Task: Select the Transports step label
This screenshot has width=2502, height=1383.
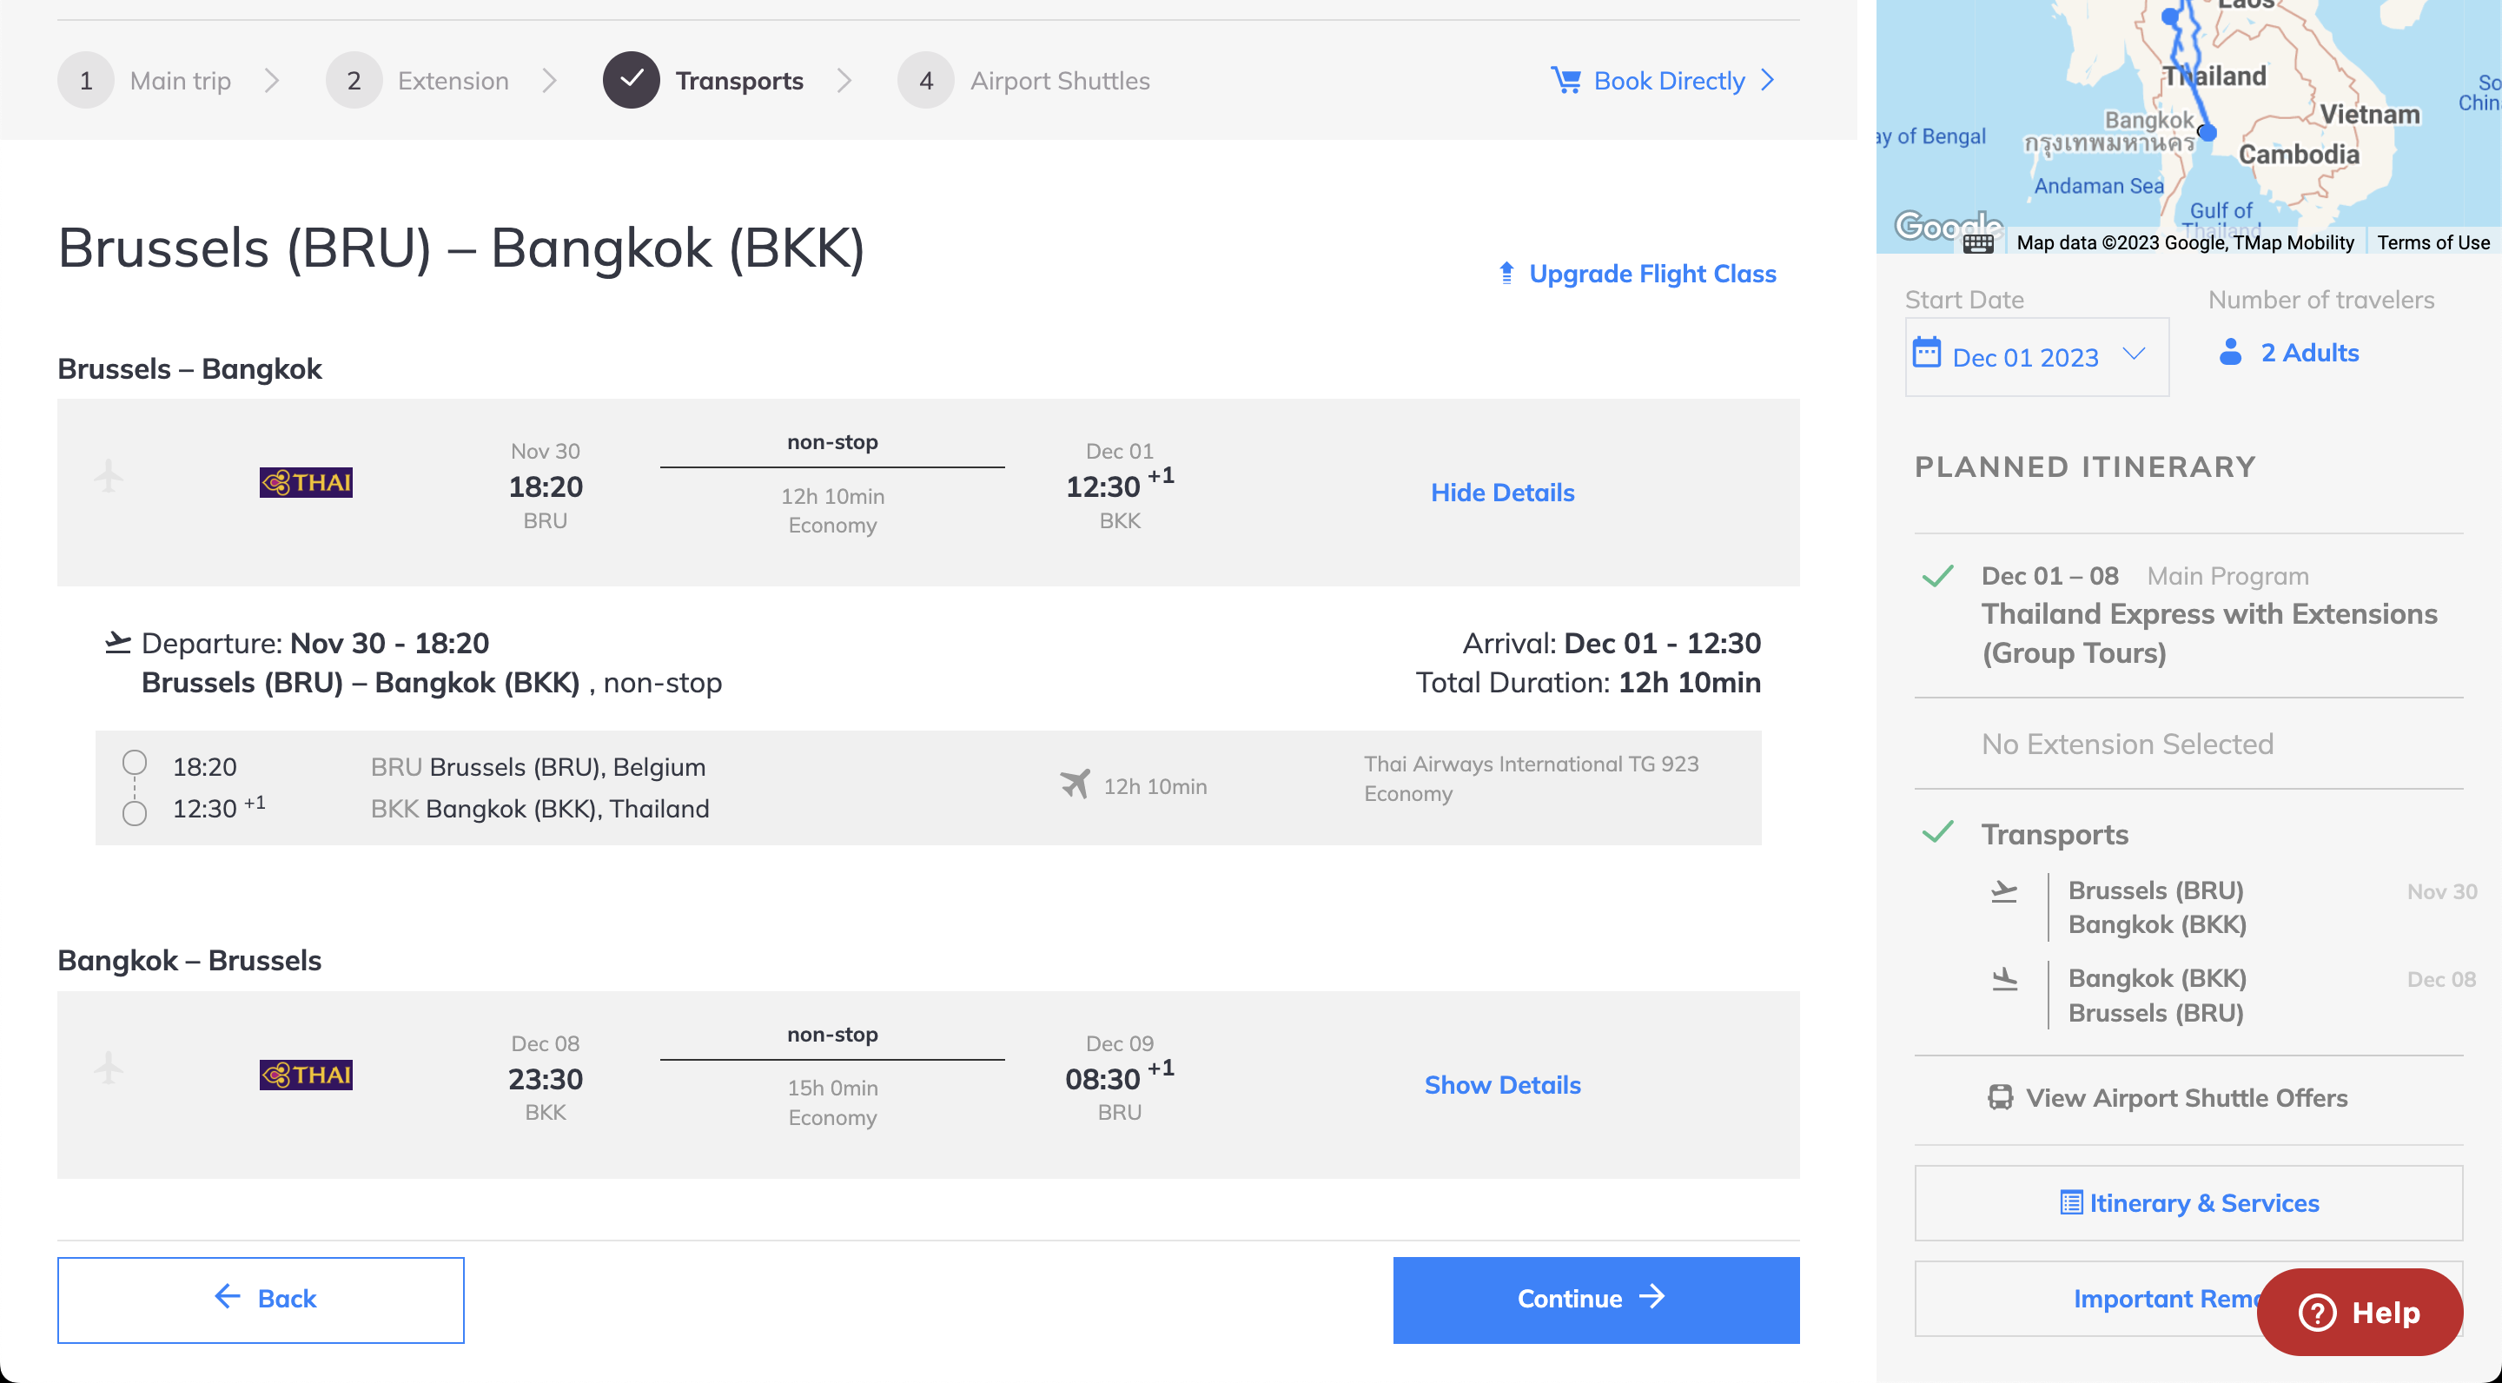Action: pos(739,81)
